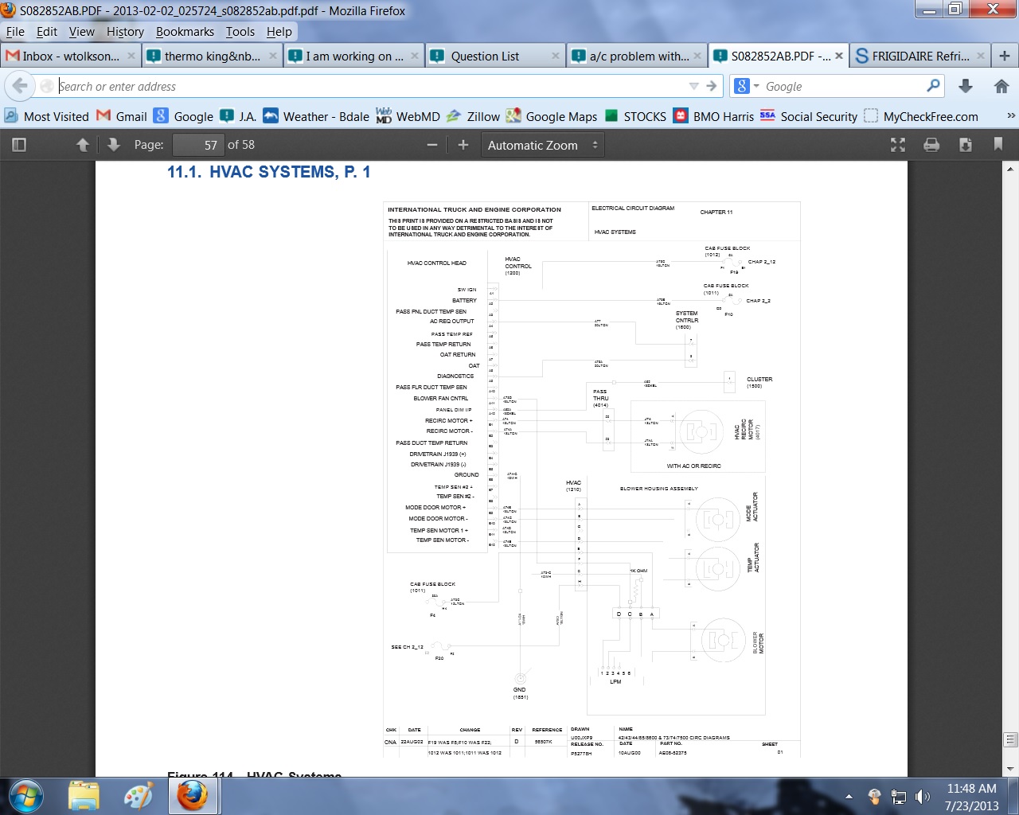1019x815 pixels.
Task: Open the volume speaker tray icon
Action: (922, 796)
